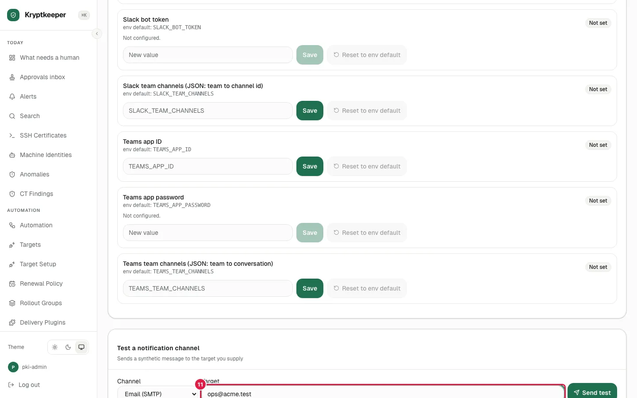
Task: Click the Send test button
Action: 592,391
